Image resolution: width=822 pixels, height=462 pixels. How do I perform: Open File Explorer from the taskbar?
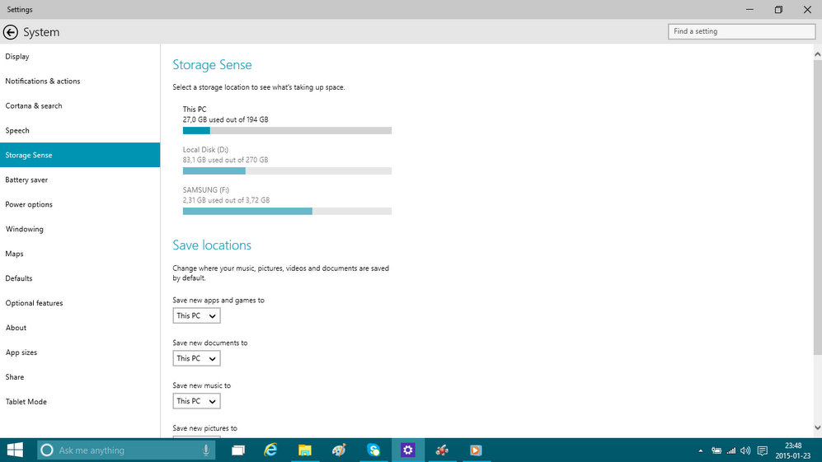tap(305, 450)
